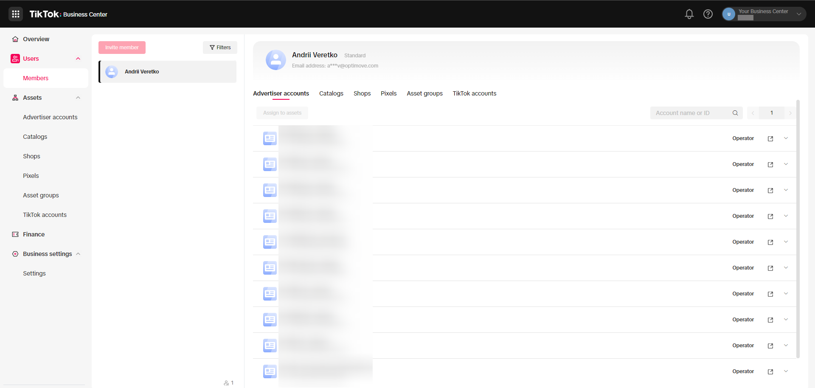The height and width of the screenshot is (388, 815).
Task: Open Pixels in the sidebar
Action: point(31,176)
